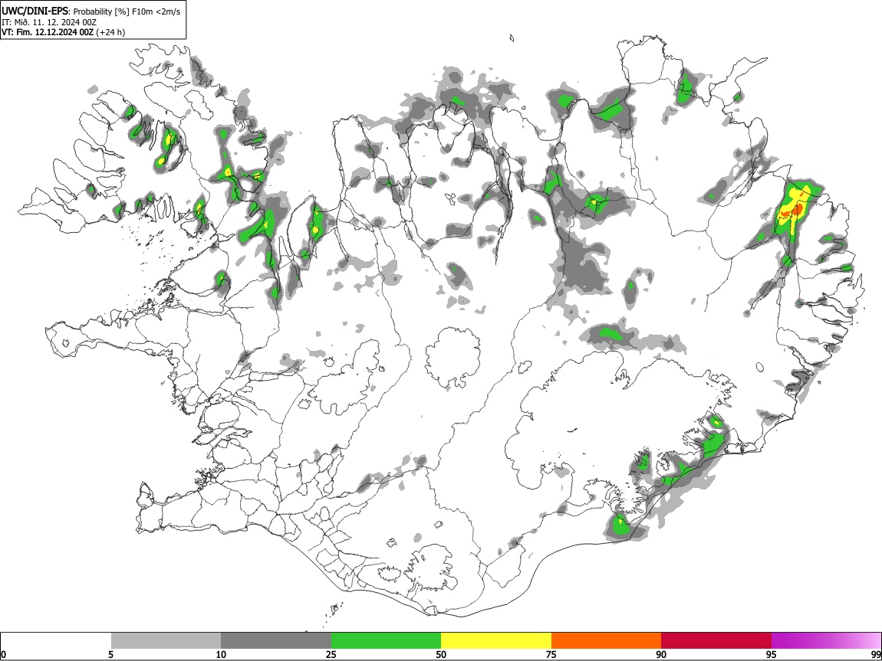Click the white 0–5% legend color segment
Viewport: 882px width, 661px height.
pyautogui.click(x=56, y=641)
